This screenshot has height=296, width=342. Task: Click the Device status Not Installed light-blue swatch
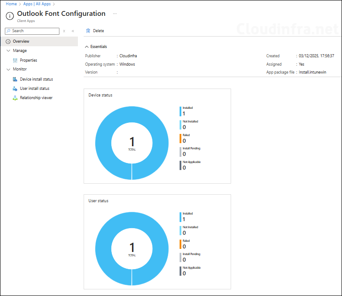pos(180,125)
